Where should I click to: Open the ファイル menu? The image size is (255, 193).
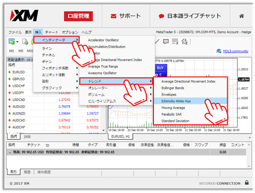pos(15,32)
